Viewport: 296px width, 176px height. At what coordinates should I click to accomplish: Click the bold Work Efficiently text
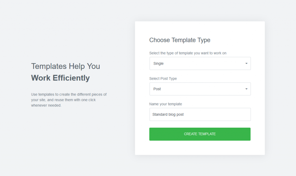[x=60, y=78]
